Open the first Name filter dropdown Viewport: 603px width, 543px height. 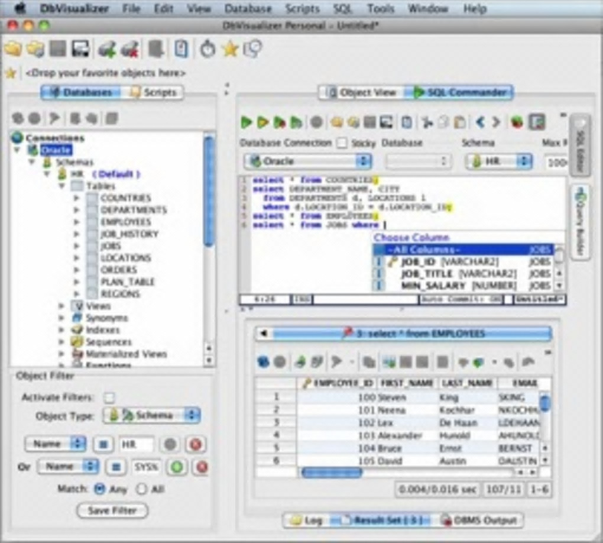[56, 444]
